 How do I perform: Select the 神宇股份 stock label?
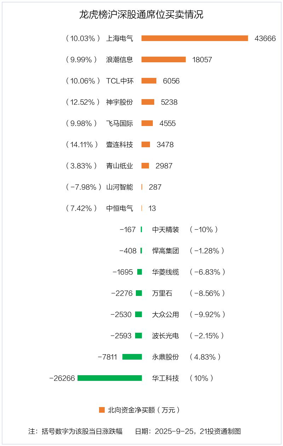tap(120, 102)
